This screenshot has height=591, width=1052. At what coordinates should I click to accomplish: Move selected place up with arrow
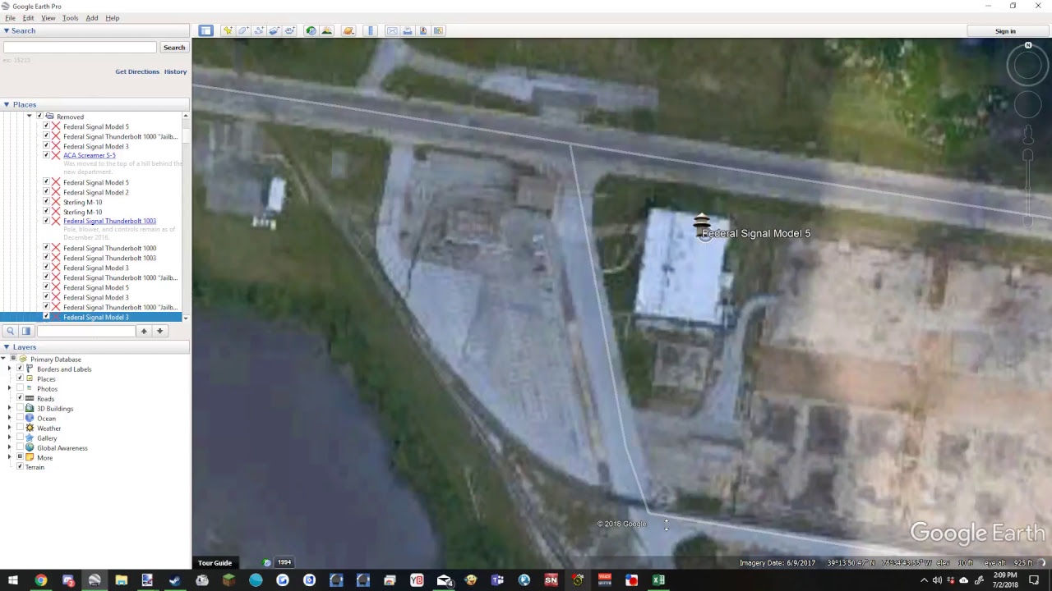tap(144, 331)
